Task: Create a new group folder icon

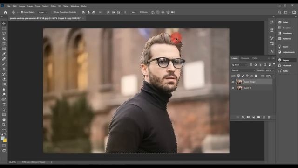Action: (259, 117)
